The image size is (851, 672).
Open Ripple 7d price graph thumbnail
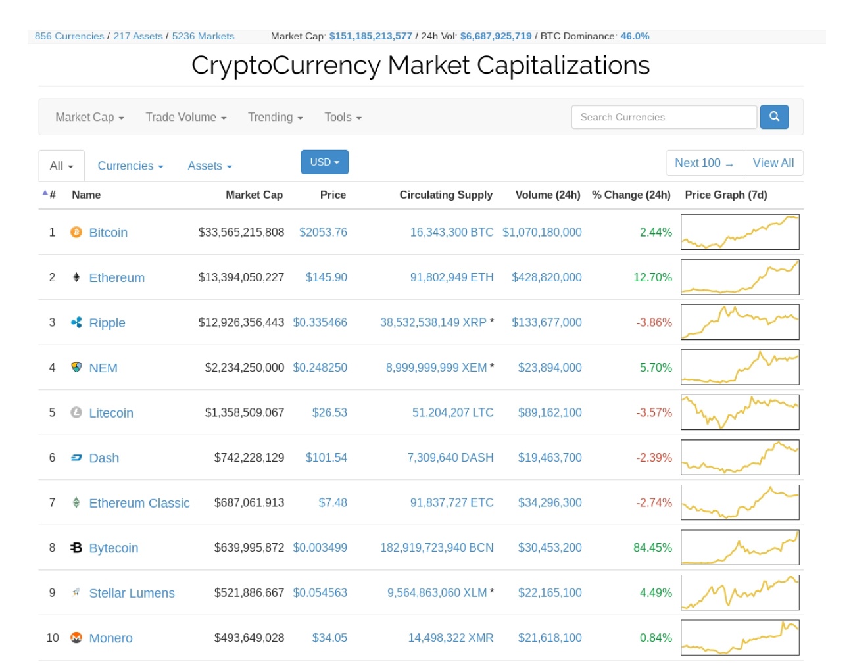click(x=740, y=322)
